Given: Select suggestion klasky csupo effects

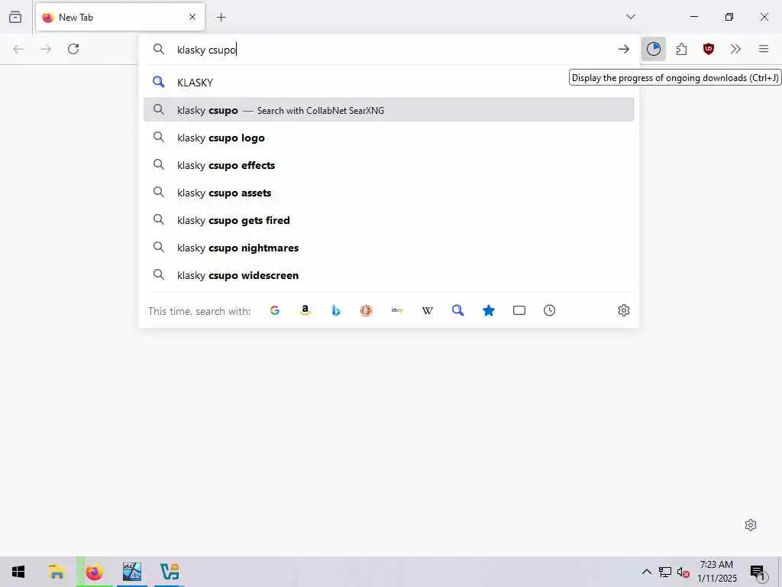Looking at the screenshot, I should [x=389, y=165].
